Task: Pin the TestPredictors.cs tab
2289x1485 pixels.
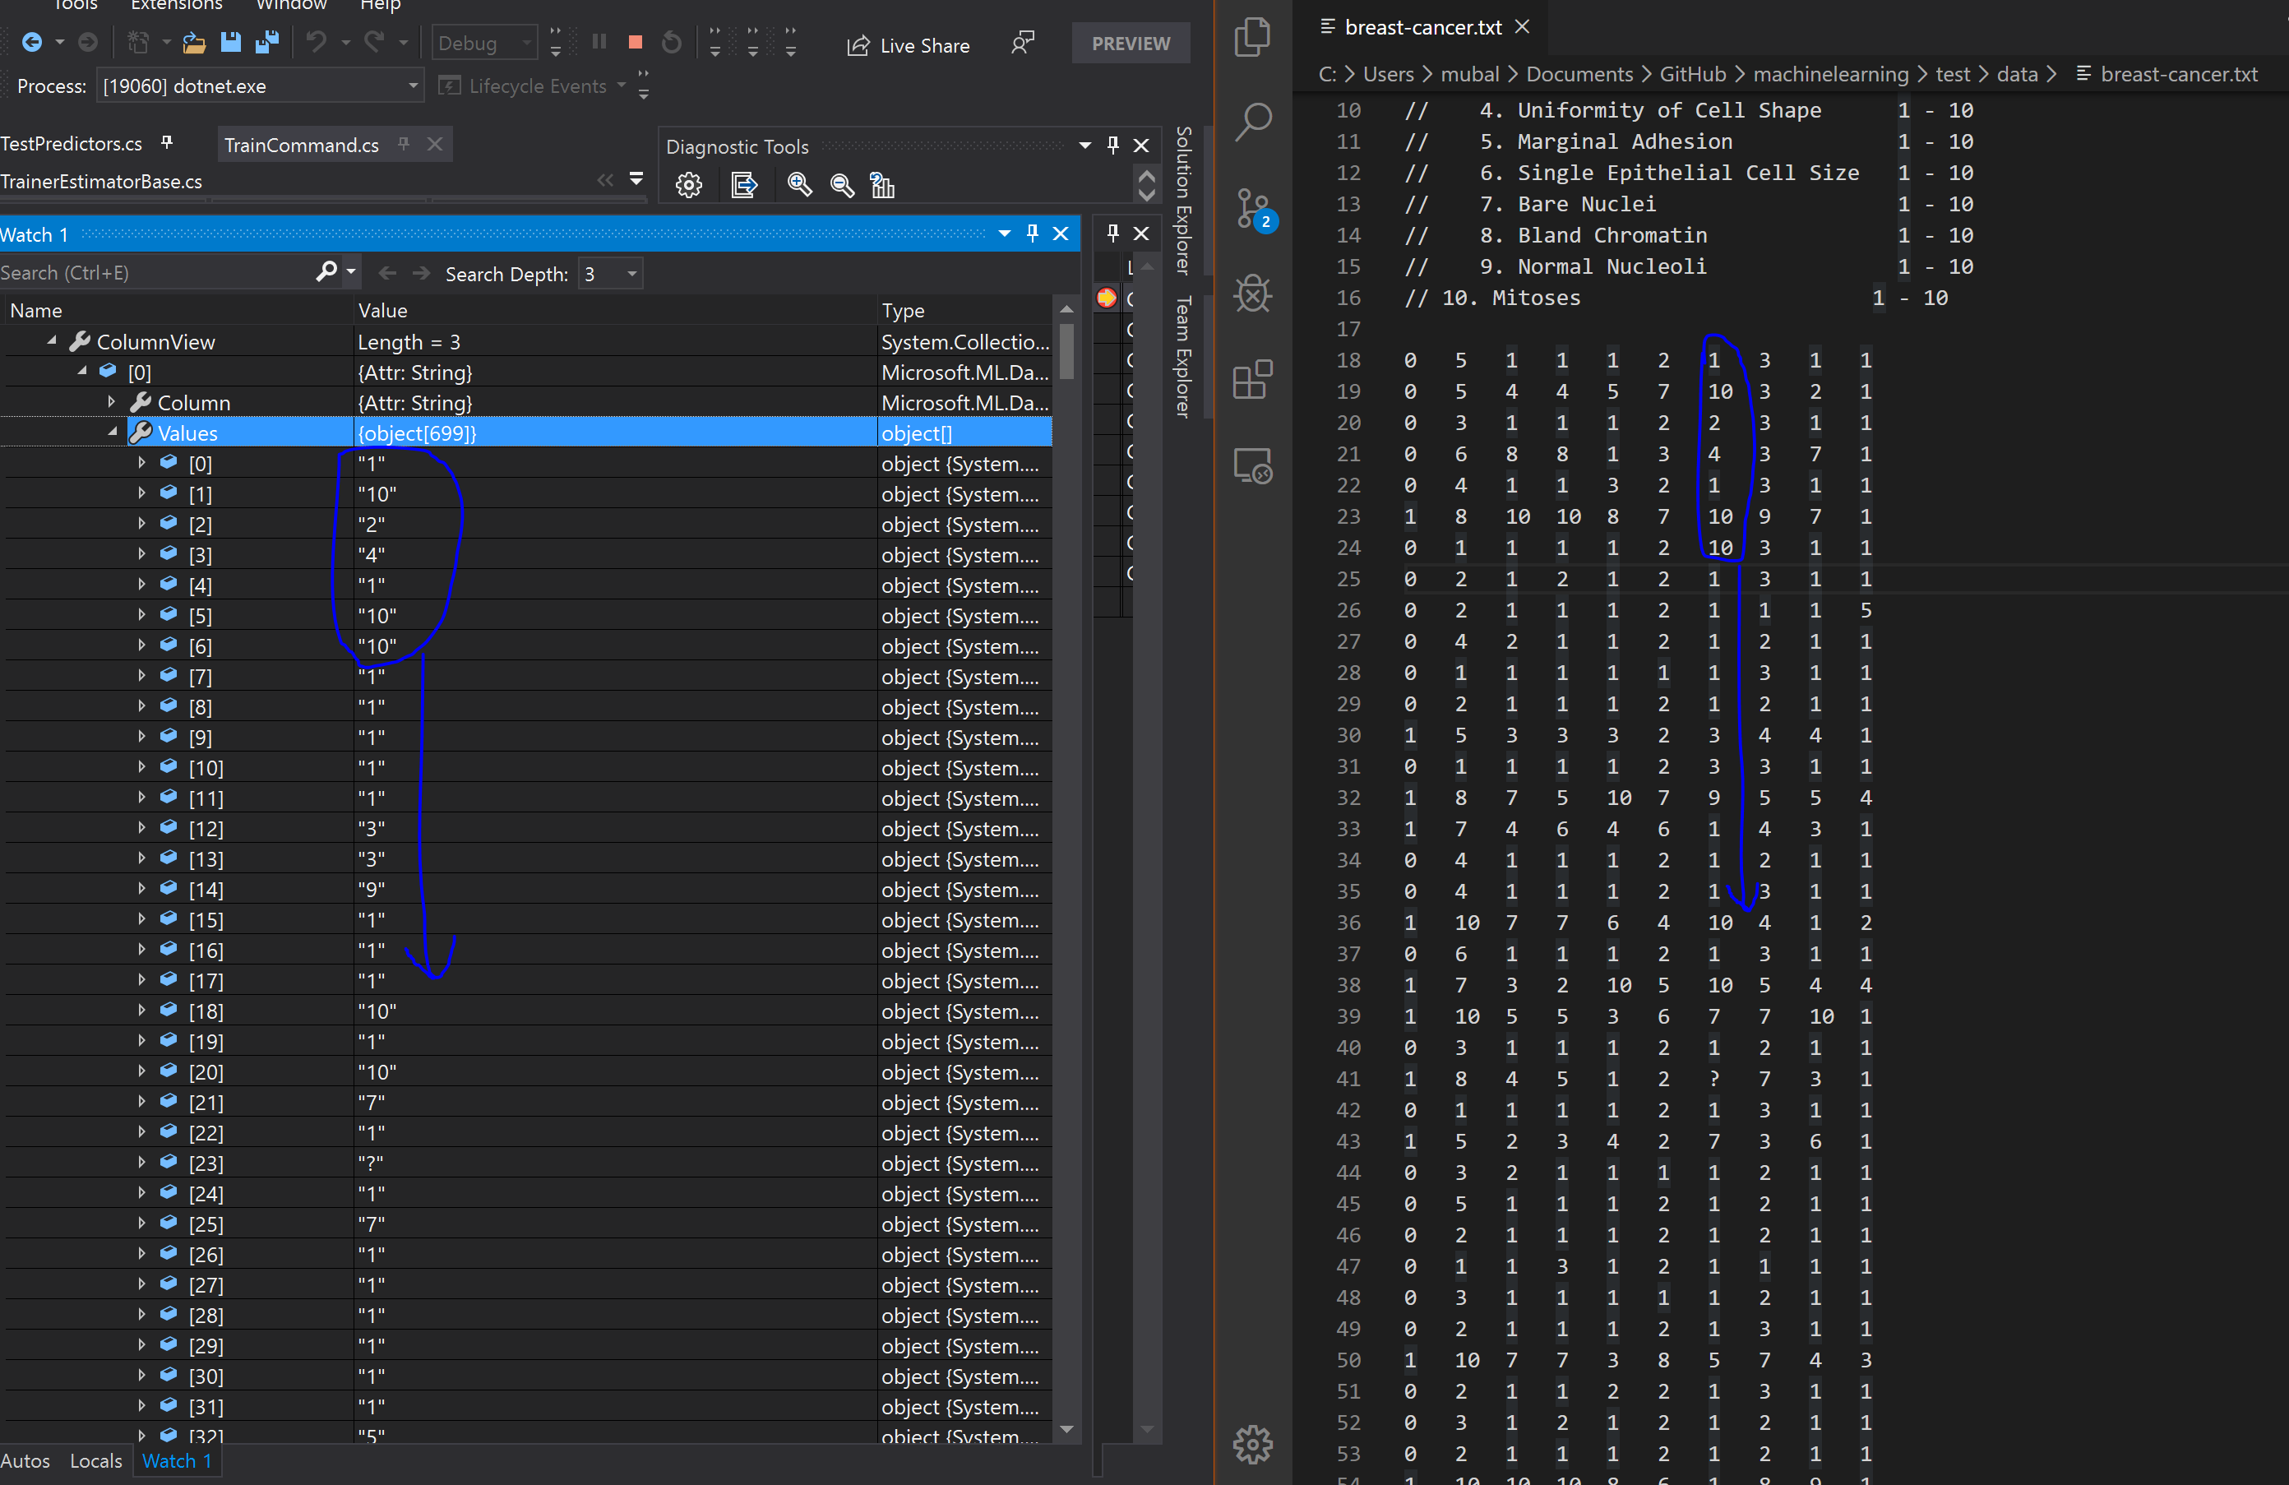Action: (168, 142)
